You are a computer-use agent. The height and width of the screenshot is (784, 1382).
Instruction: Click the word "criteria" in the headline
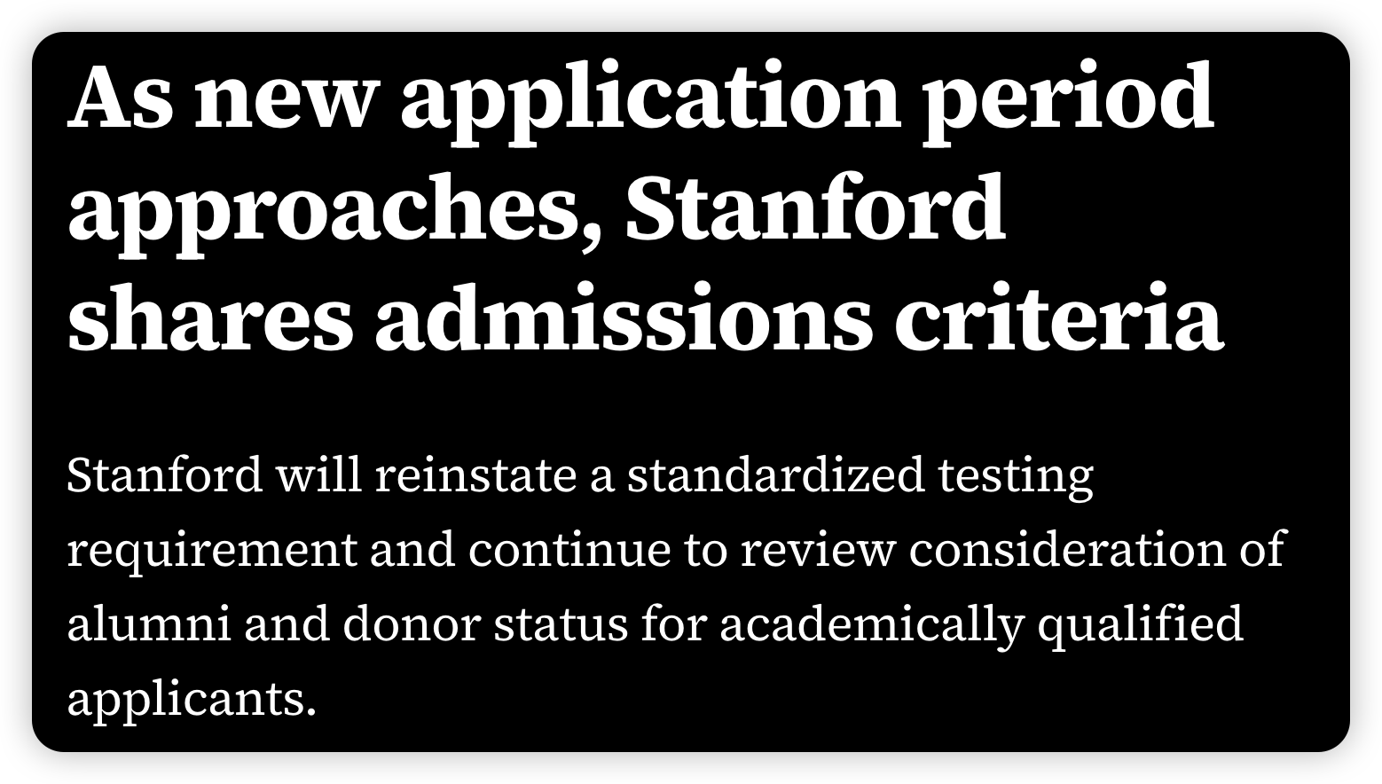[x=1060, y=318]
